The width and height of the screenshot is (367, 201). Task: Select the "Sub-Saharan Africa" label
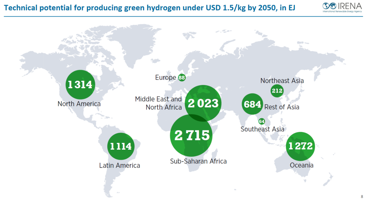(x=198, y=161)
